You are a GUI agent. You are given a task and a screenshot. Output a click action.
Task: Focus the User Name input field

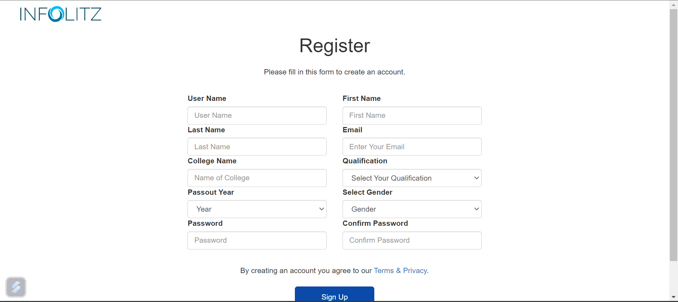[x=257, y=116]
